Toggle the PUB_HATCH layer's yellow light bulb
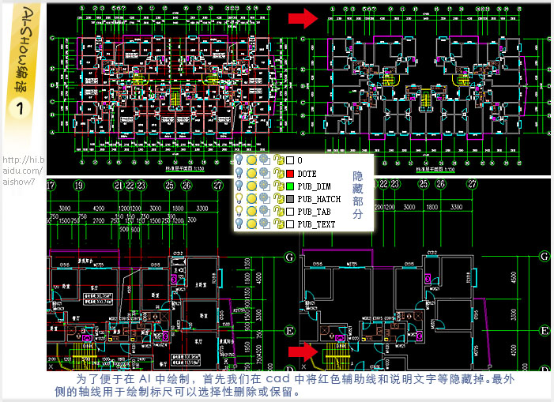554x402 pixels. tap(239, 199)
